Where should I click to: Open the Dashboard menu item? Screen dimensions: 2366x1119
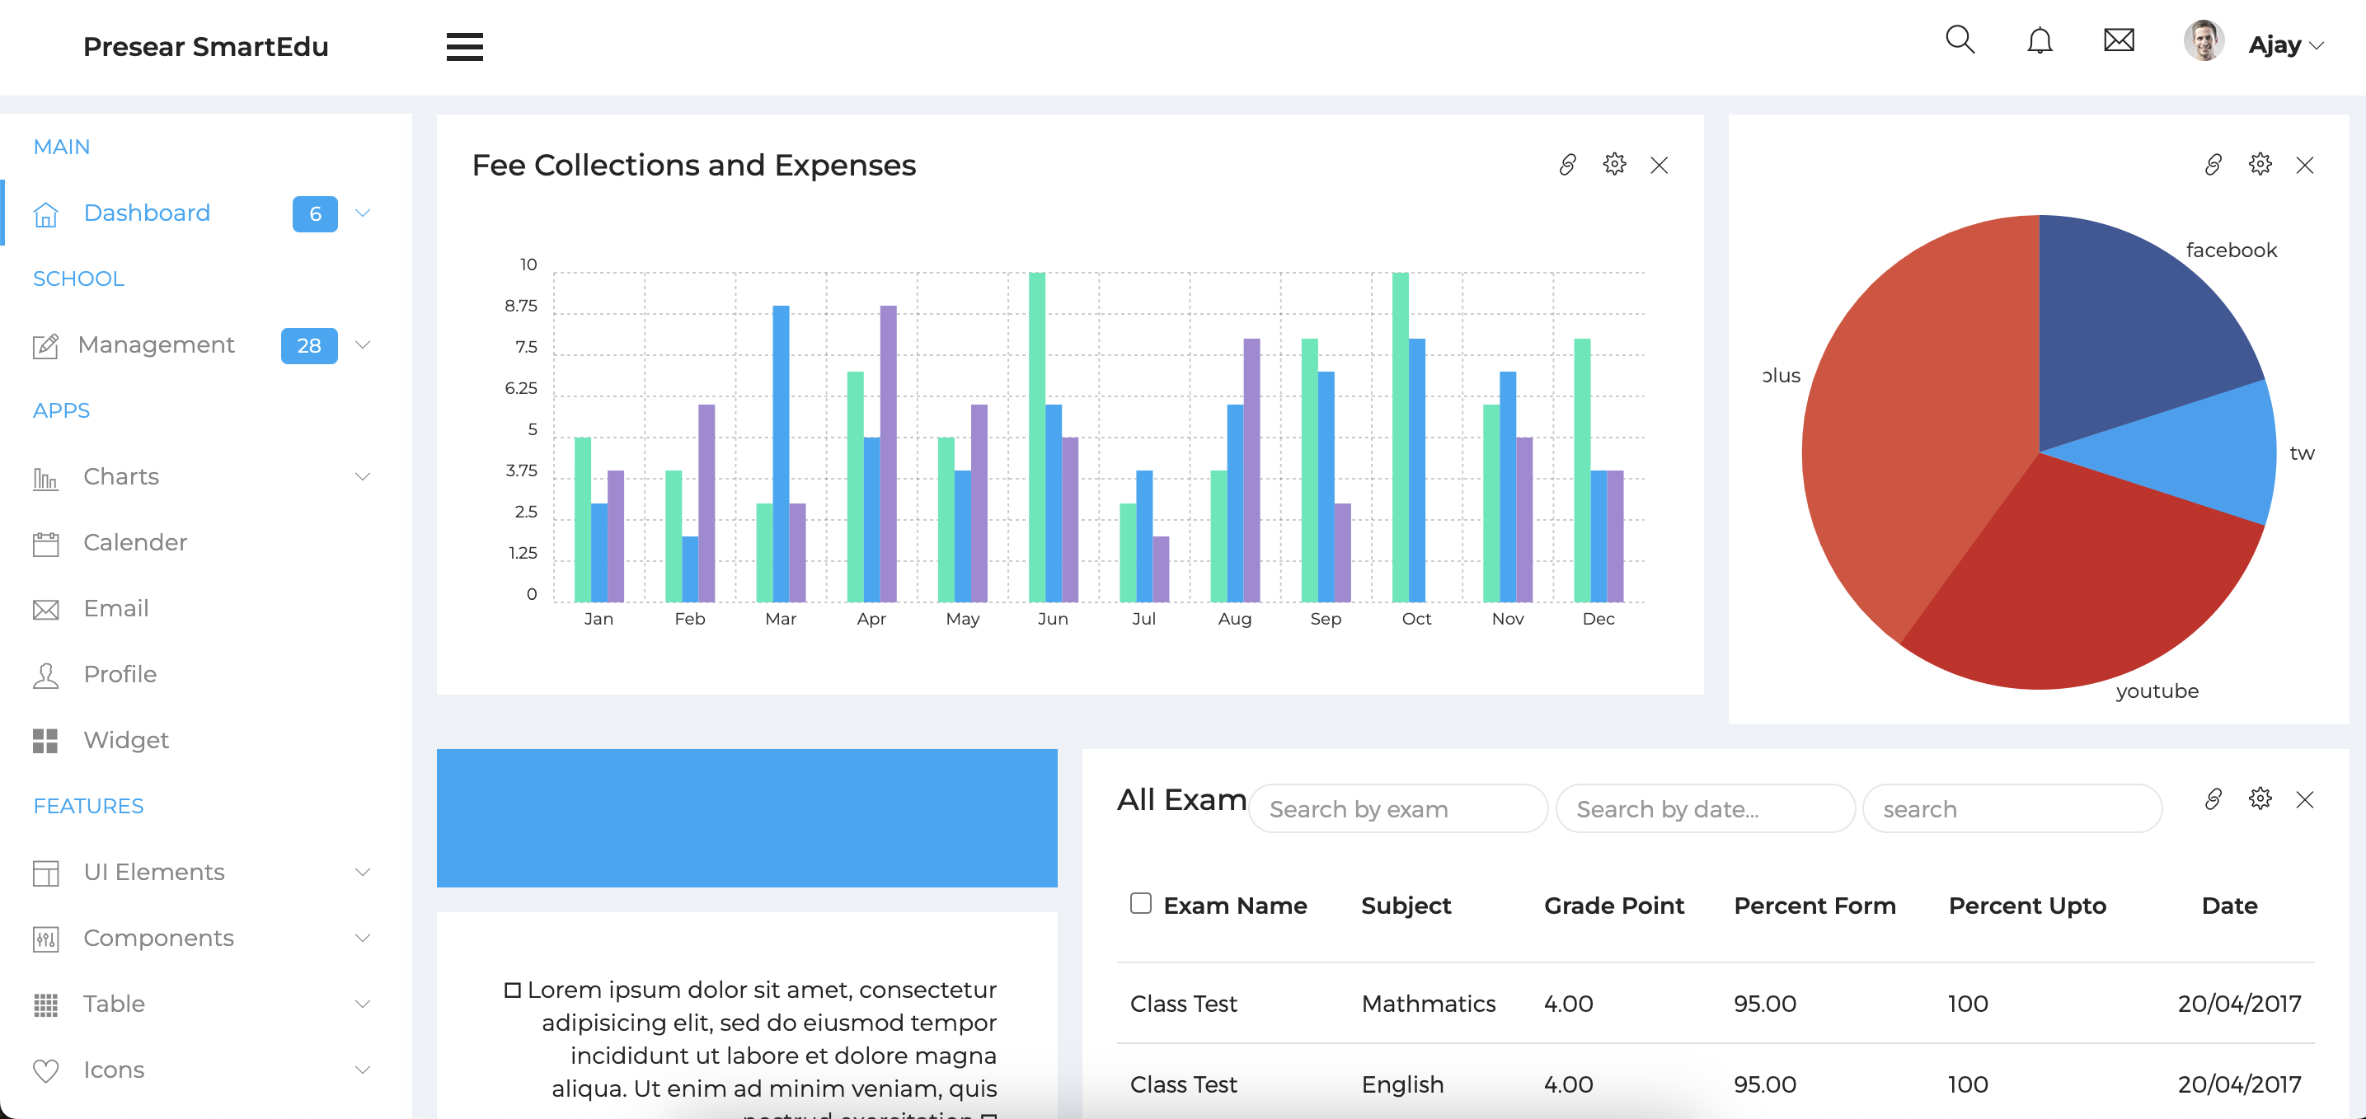click(x=147, y=213)
